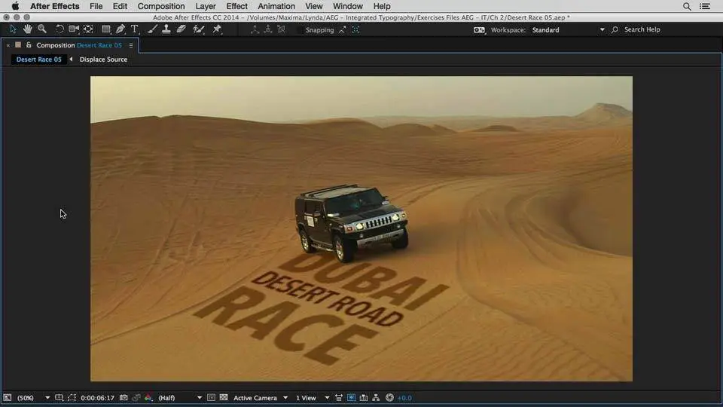Select the Horizontal Type tool
Image resolution: width=723 pixels, height=407 pixels.
tap(135, 29)
